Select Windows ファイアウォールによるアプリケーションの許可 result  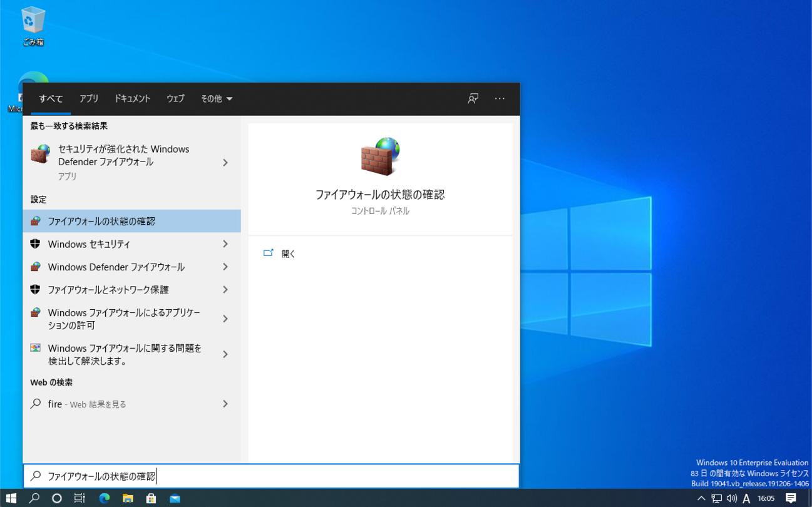tap(131, 319)
